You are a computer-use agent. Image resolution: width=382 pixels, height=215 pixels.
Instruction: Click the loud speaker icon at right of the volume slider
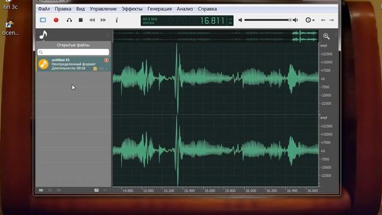(295, 20)
